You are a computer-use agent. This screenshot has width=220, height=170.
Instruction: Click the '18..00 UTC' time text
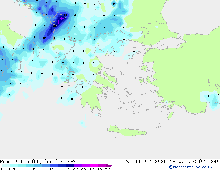[183, 162]
